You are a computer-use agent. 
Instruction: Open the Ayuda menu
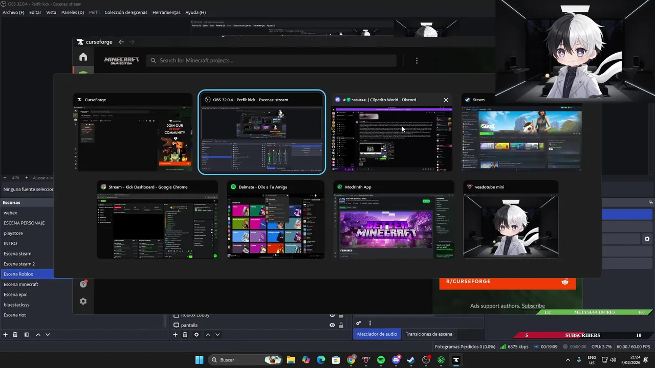[x=195, y=12]
